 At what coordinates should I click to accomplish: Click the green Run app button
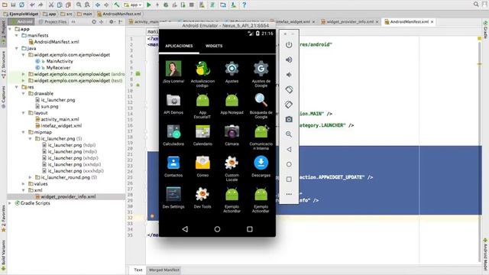pos(149,5)
